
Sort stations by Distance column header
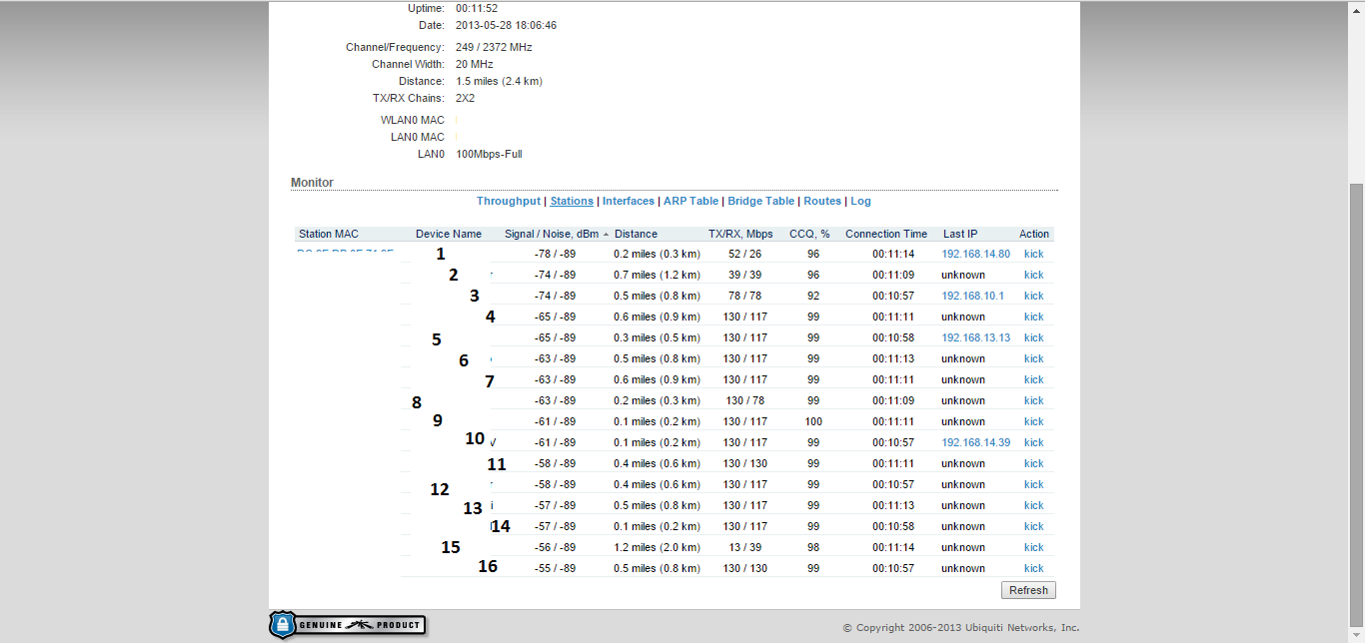(x=636, y=234)
